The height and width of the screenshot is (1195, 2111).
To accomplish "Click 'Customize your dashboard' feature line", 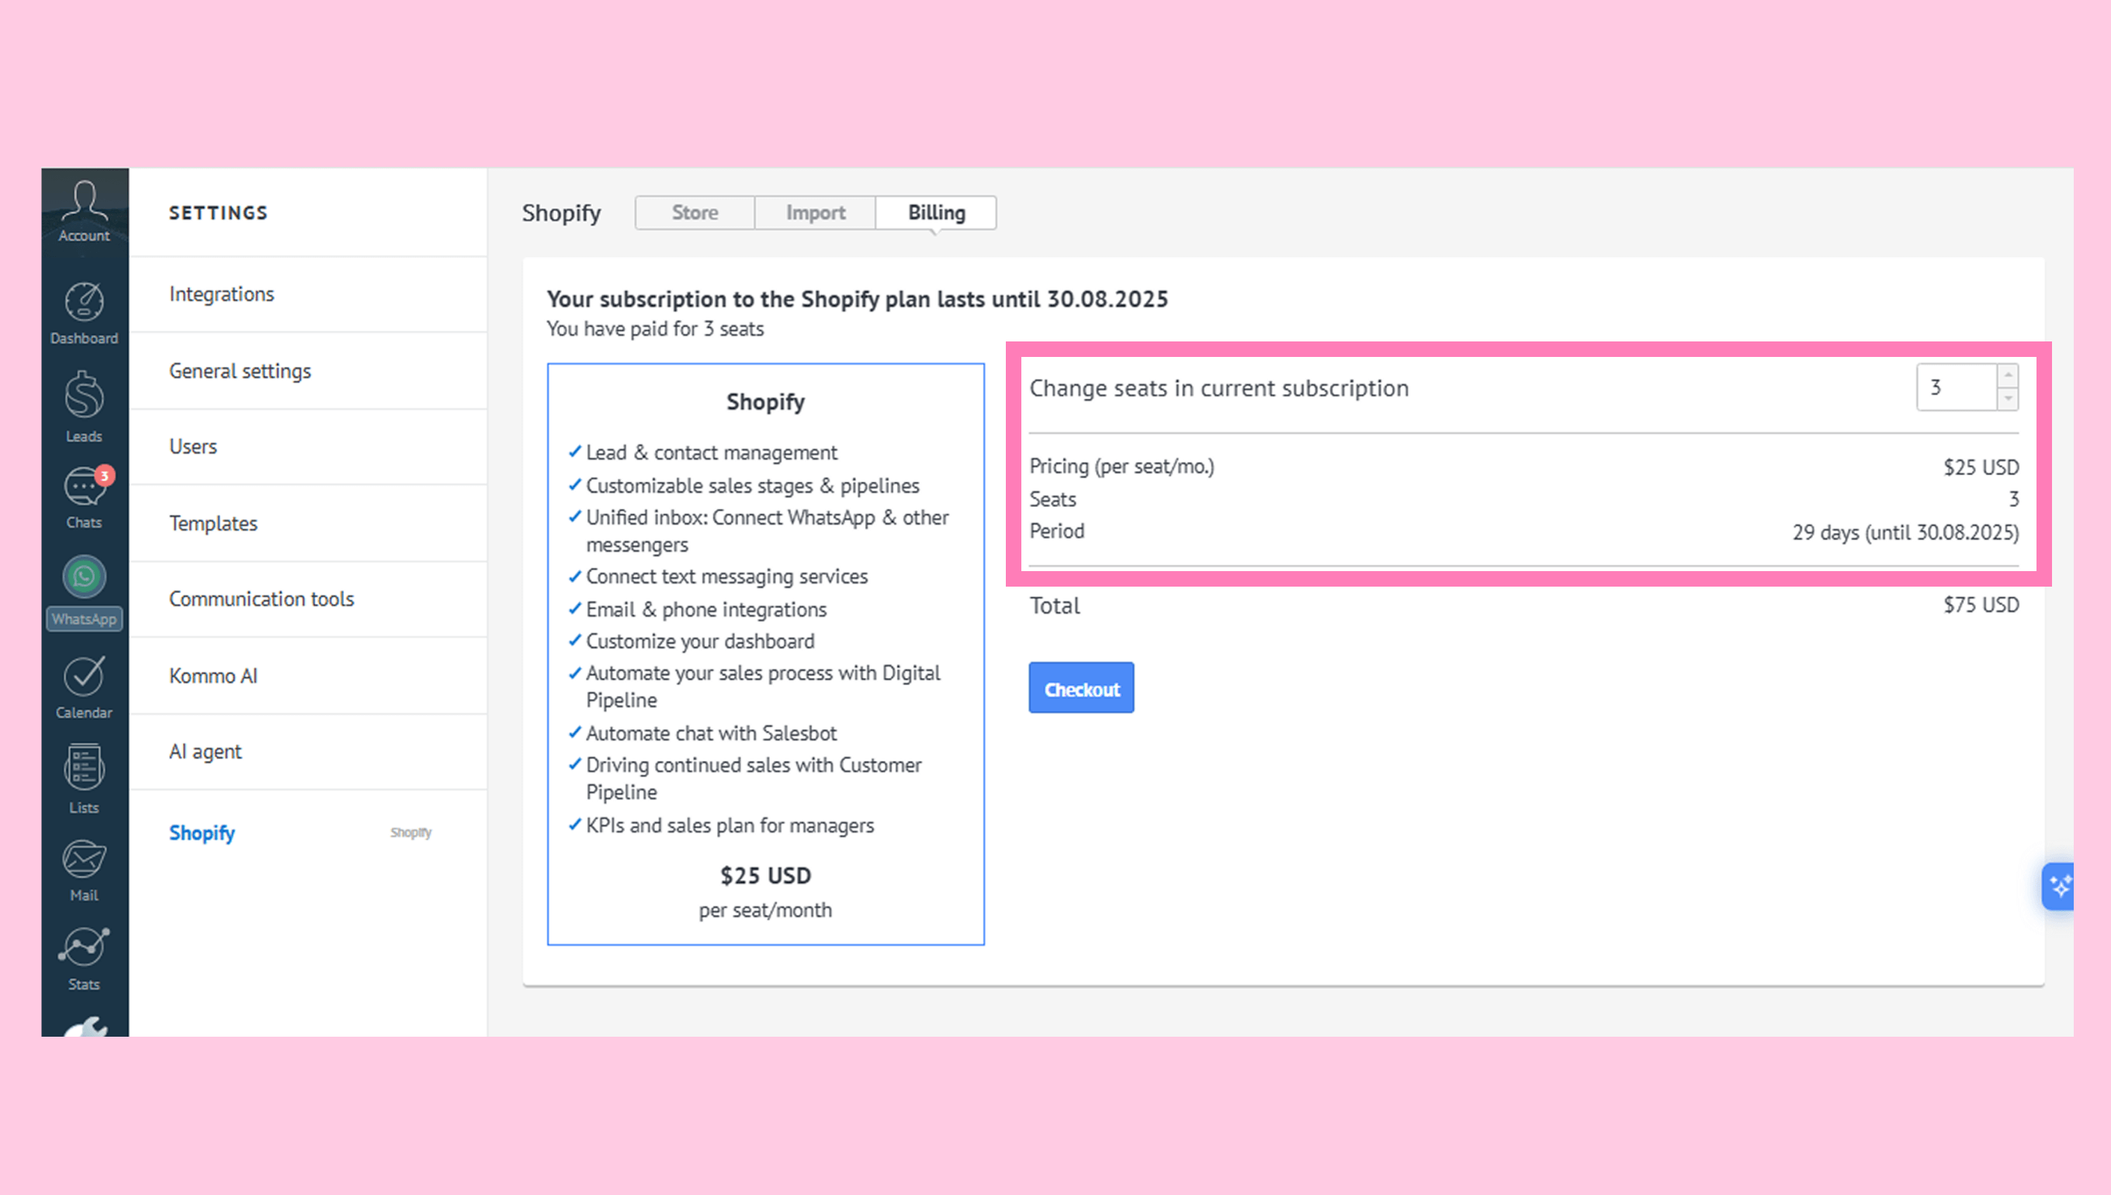I will coord(700,642).
